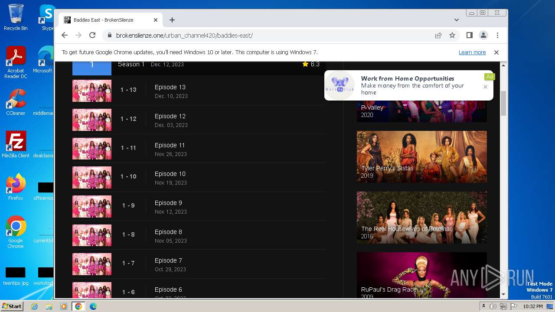Click Episode 8 thumbnail
The height and width of the screenshot is (312, 555).
(92, 235)
